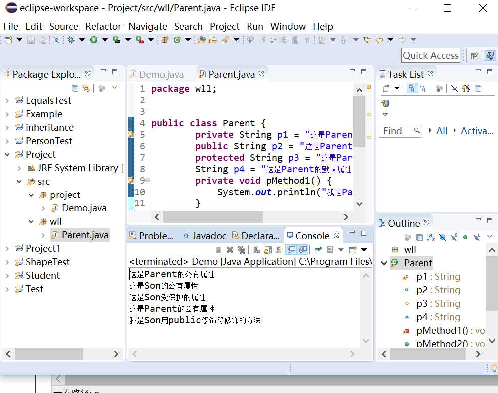Switch to the Declaration tab
Viewport: 498px width, 393px height.
pyautogui.click(x=256, y=236)
